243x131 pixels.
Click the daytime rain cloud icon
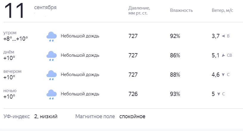[52, 56]
